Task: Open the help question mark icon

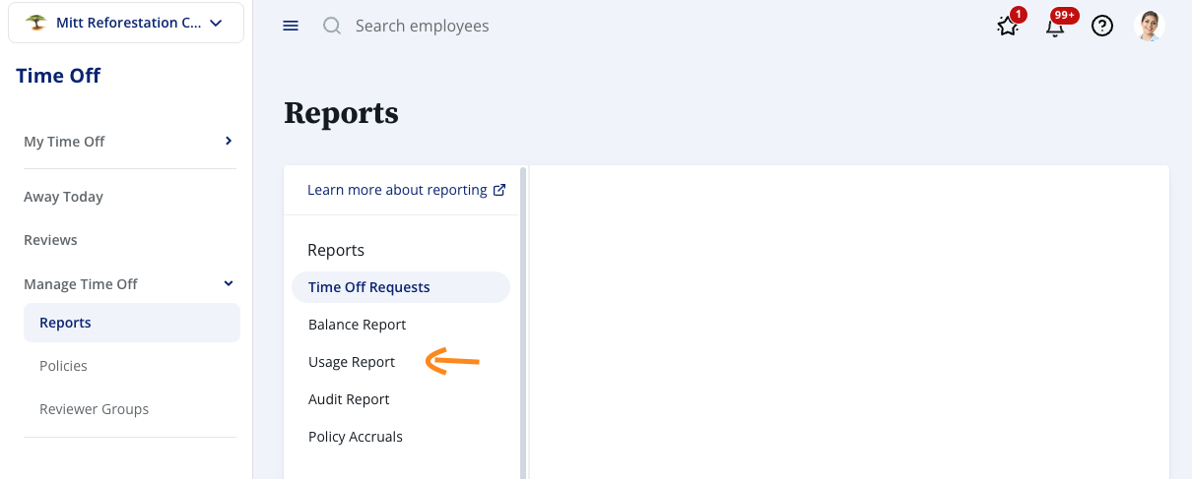Action: 1102,27
